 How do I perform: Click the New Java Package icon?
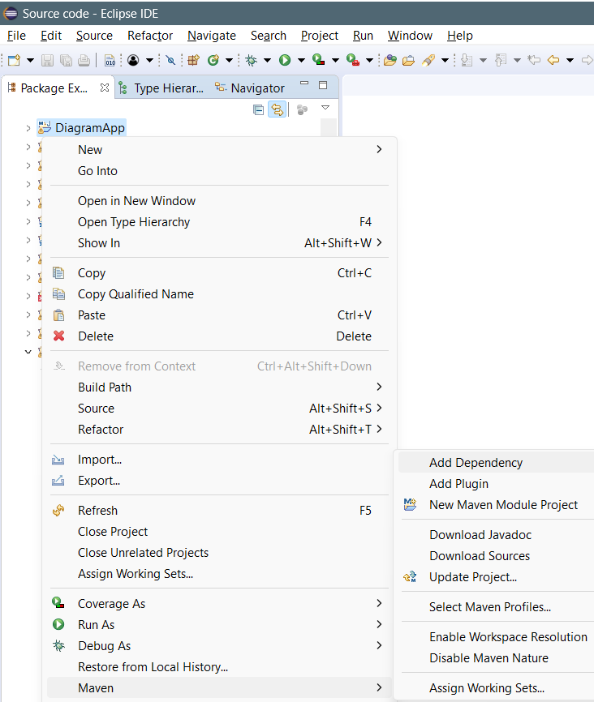click(193, 60)
